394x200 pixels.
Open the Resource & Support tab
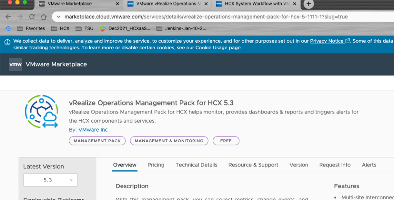point(253,165)
